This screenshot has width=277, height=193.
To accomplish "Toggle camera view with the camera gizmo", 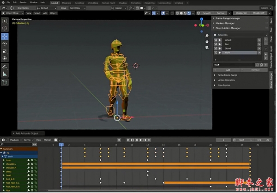I will pos(207,47).
